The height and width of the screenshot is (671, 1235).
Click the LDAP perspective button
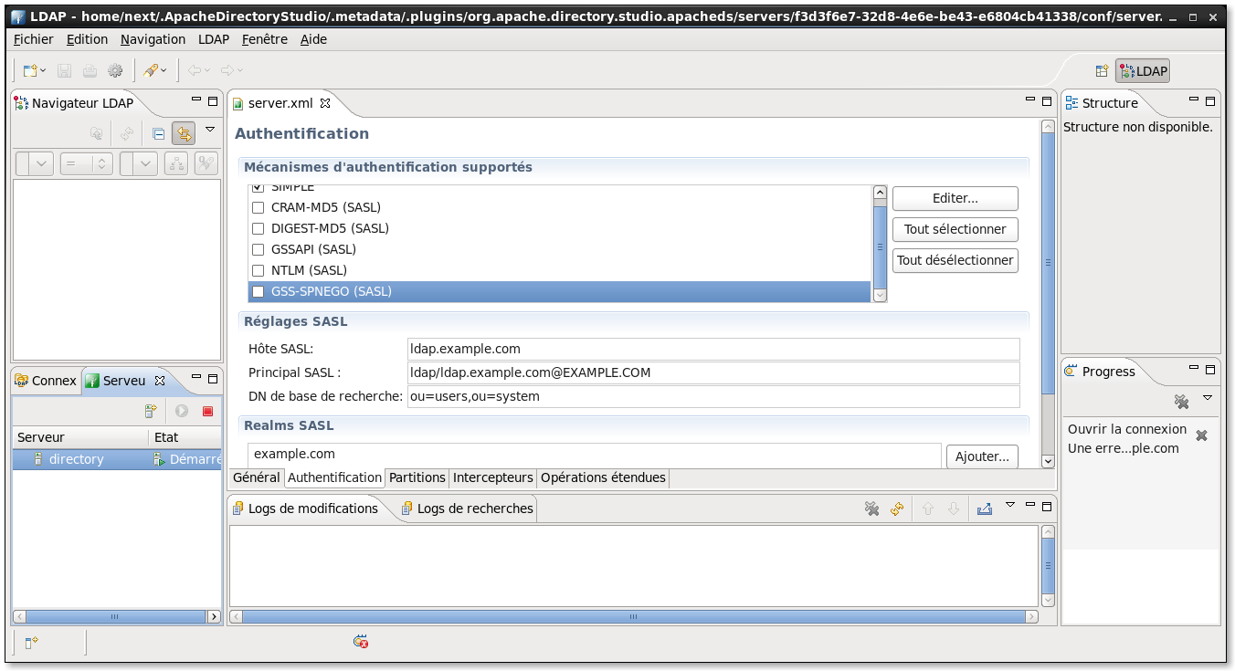(x=1143, y=71)
